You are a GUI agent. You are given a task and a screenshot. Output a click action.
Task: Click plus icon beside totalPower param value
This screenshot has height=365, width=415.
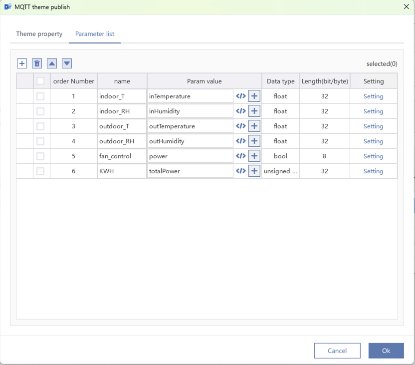coord(254,171)
